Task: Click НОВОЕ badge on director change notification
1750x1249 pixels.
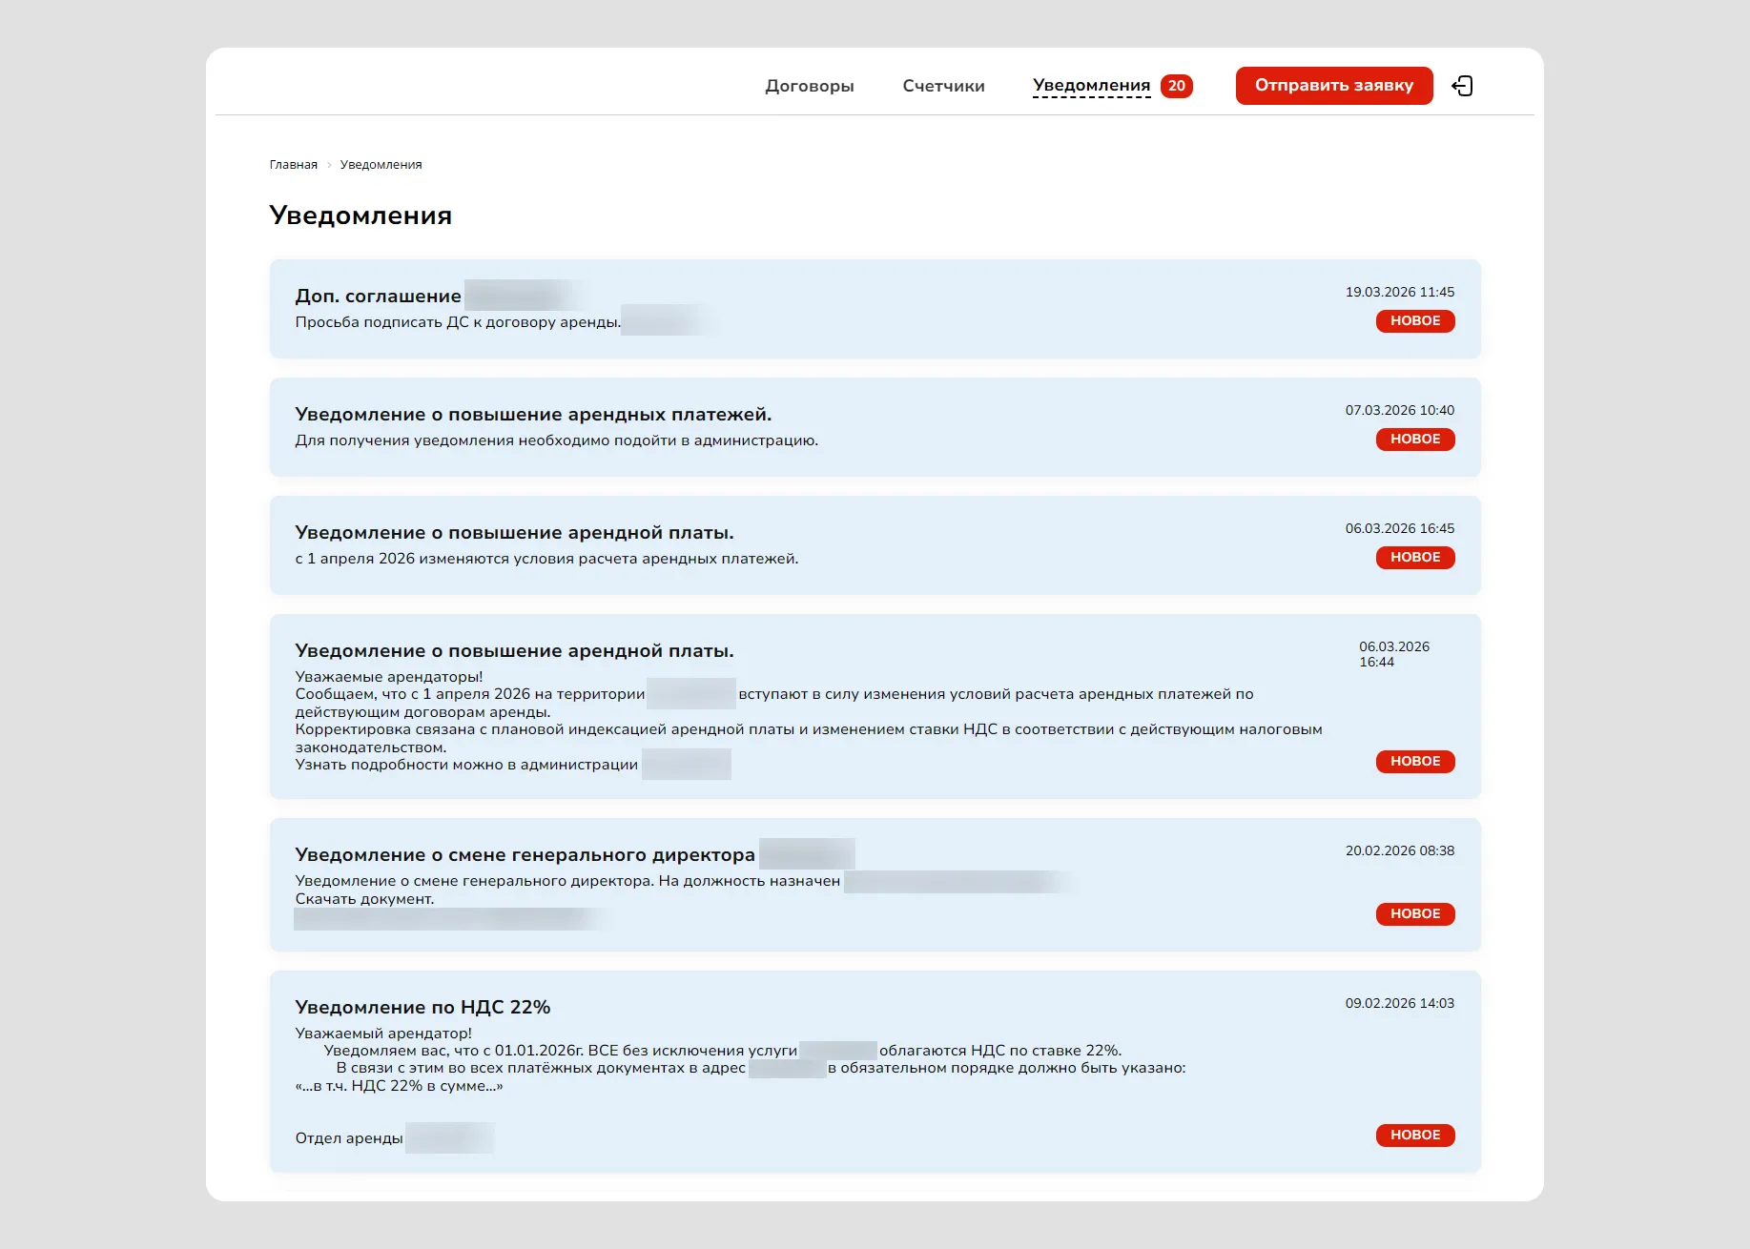Action: coord(1414,914)
